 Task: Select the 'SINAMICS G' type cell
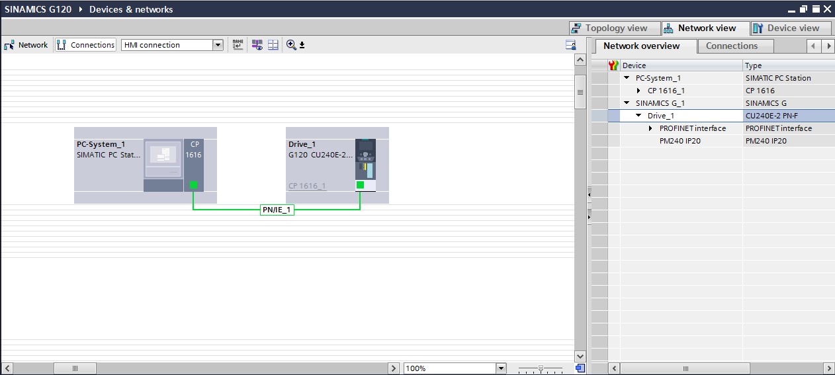pos(789,103)
